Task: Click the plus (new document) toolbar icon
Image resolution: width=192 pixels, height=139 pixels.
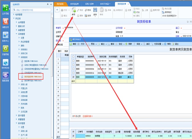Action: [x=57, y=10]
